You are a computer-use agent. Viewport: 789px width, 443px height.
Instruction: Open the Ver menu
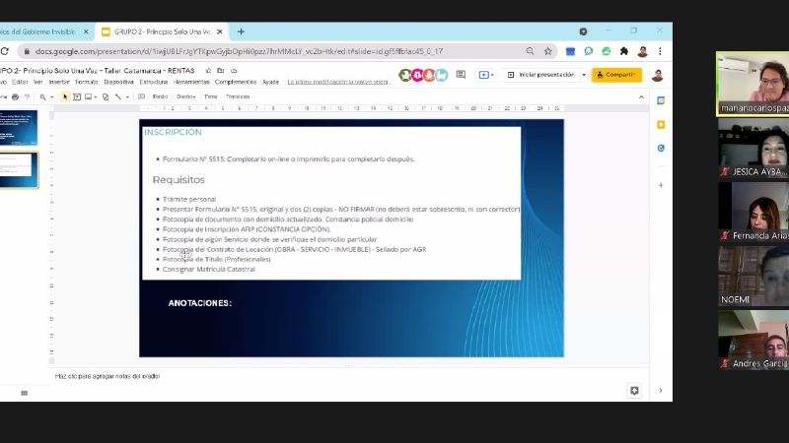pyautogui.click(x=38, y=82)
